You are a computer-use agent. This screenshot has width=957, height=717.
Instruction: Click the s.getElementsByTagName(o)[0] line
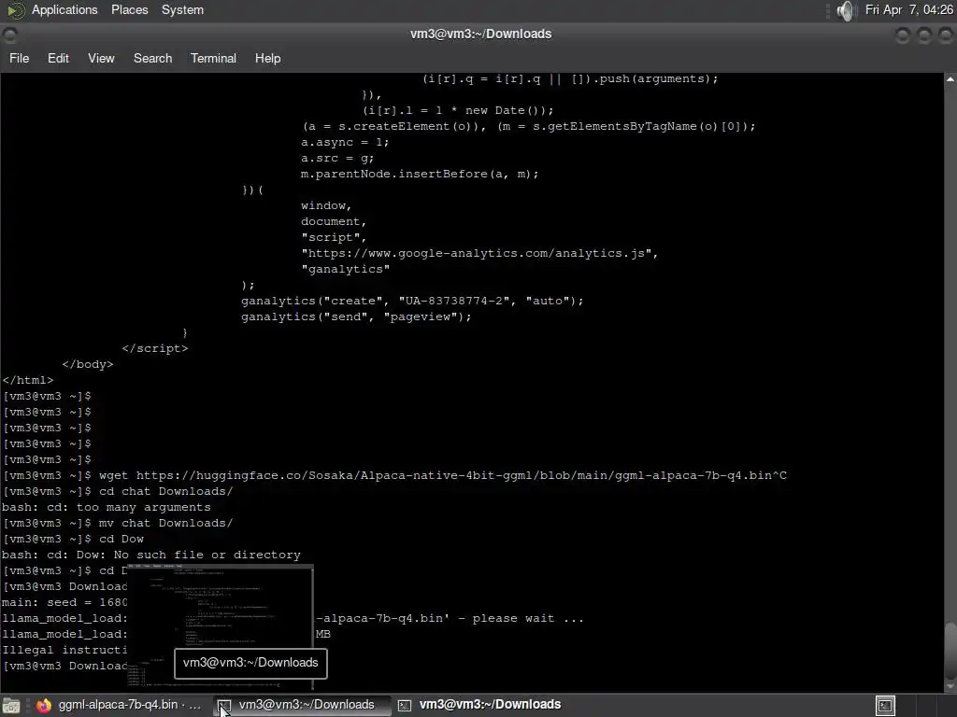click(529, 126)
